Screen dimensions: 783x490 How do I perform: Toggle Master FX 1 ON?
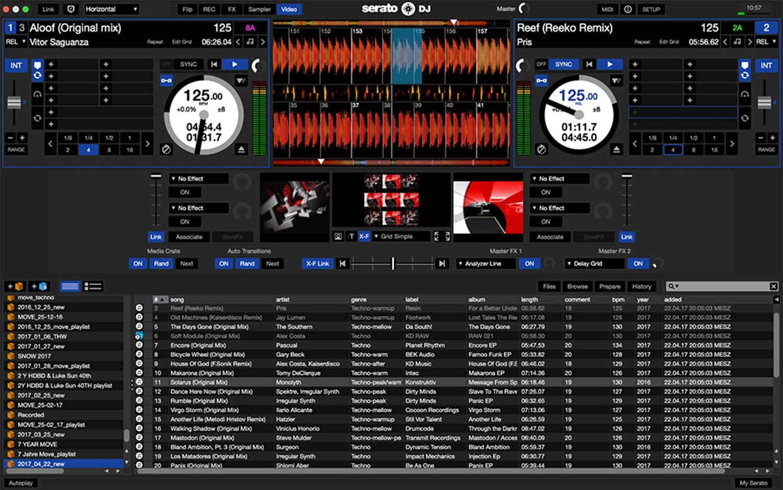click(x=529, y=264)
